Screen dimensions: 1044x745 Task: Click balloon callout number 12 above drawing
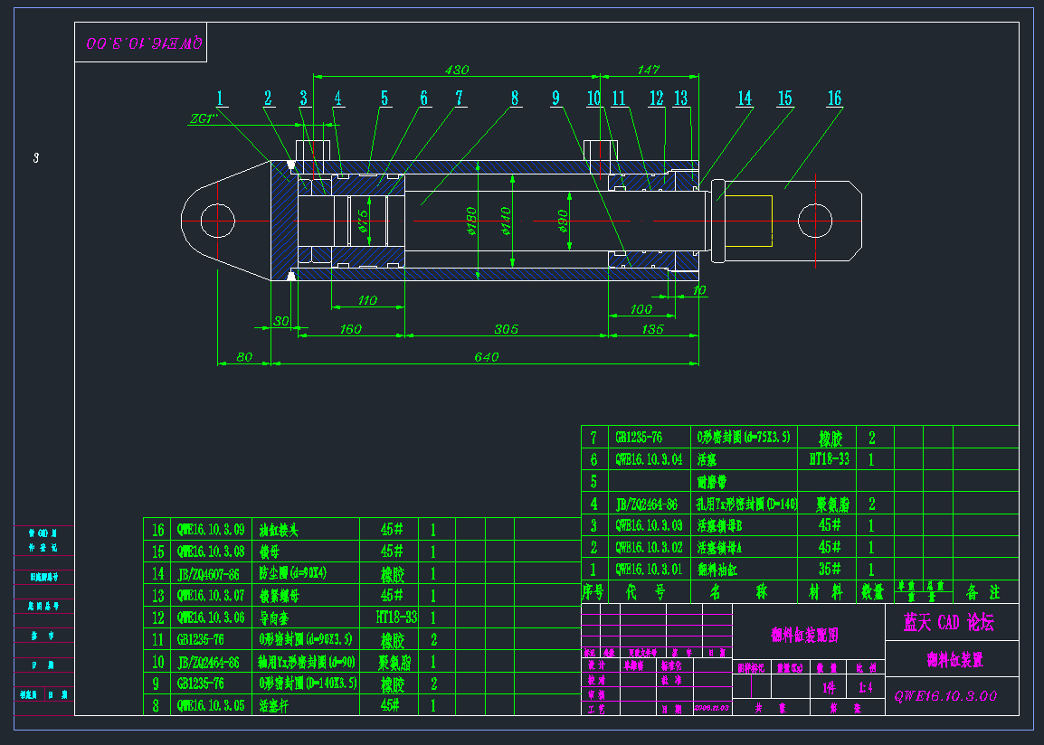pos(657,99)
